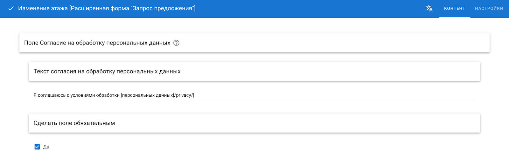This screenshot has height=165, width=509.
Task: Place cursor on "/privacy/" in consent text
Action: pyautogui.click(x=185, y=95)
